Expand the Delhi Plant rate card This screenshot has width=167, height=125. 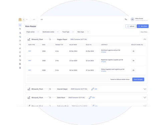[x=145, y=98]
